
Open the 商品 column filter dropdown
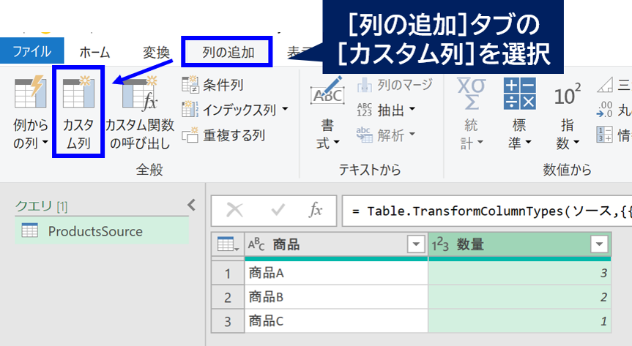click(416, 244)
